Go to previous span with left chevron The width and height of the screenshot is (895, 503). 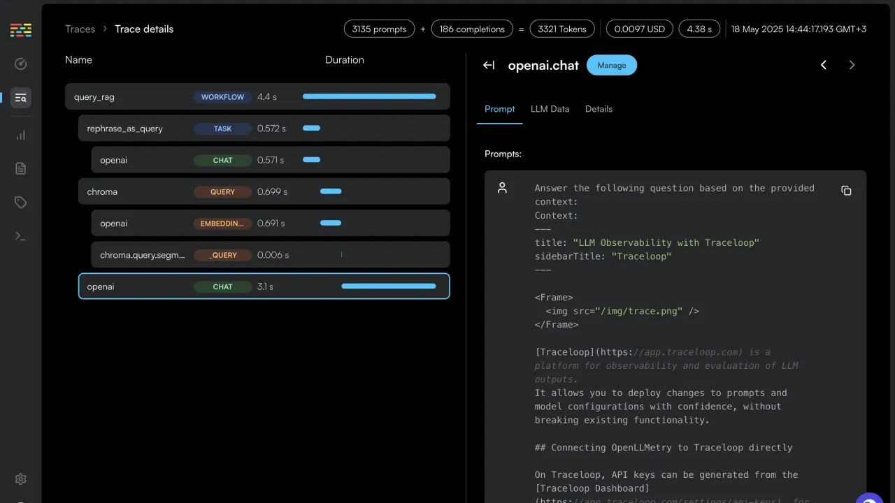tap(824, 65)
